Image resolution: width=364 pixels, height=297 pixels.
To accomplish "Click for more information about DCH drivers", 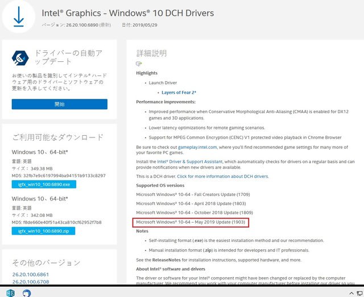I will click(x=222, y=176).
